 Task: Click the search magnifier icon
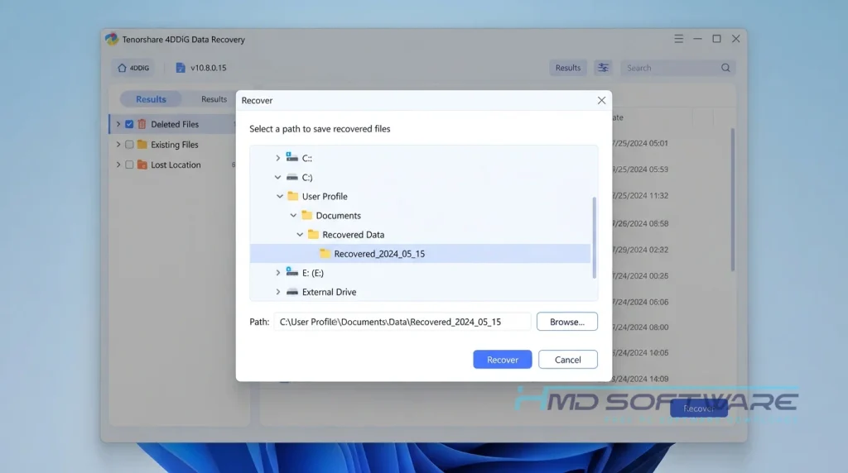pos(725,68)
